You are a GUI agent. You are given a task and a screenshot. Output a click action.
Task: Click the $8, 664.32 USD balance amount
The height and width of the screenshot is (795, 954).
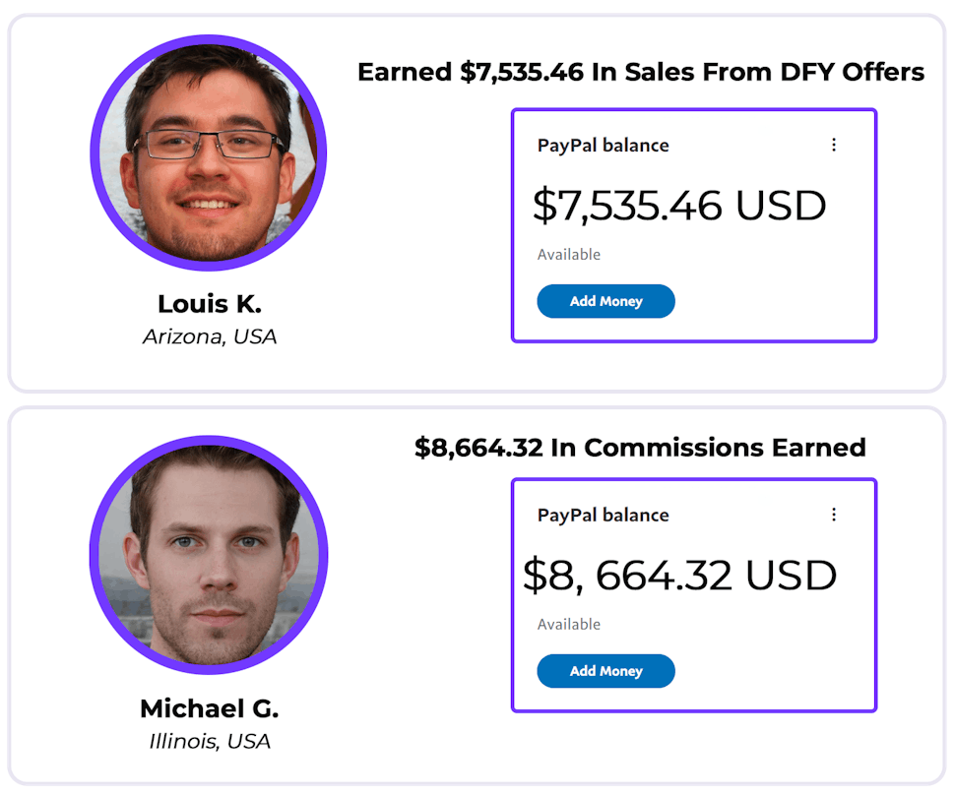pos(679,576)
